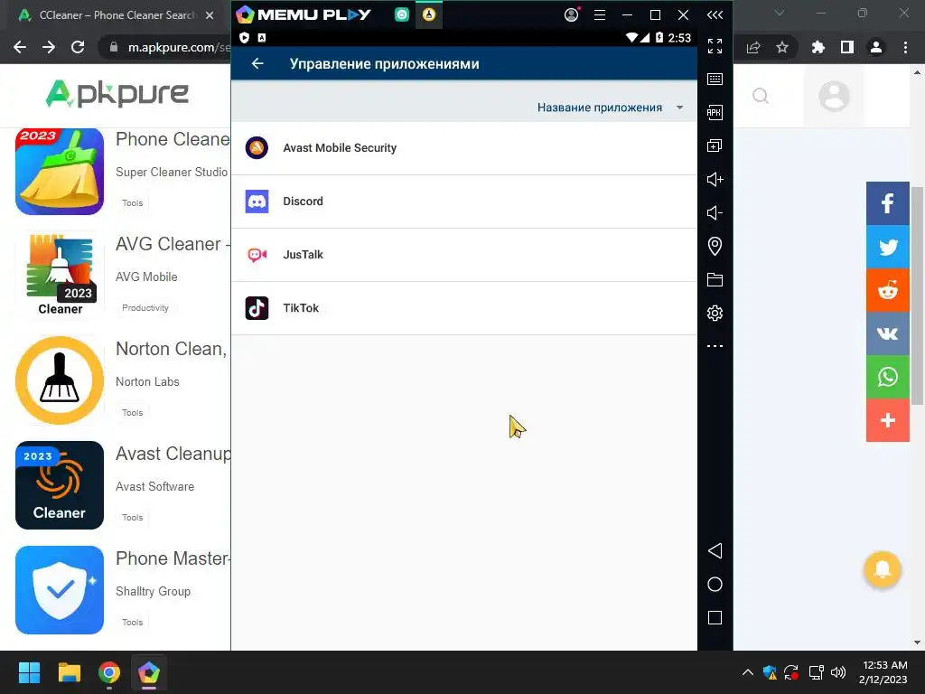Open APKPure user account icon
This screenshot has width=925, height=694.
(834, 96)
